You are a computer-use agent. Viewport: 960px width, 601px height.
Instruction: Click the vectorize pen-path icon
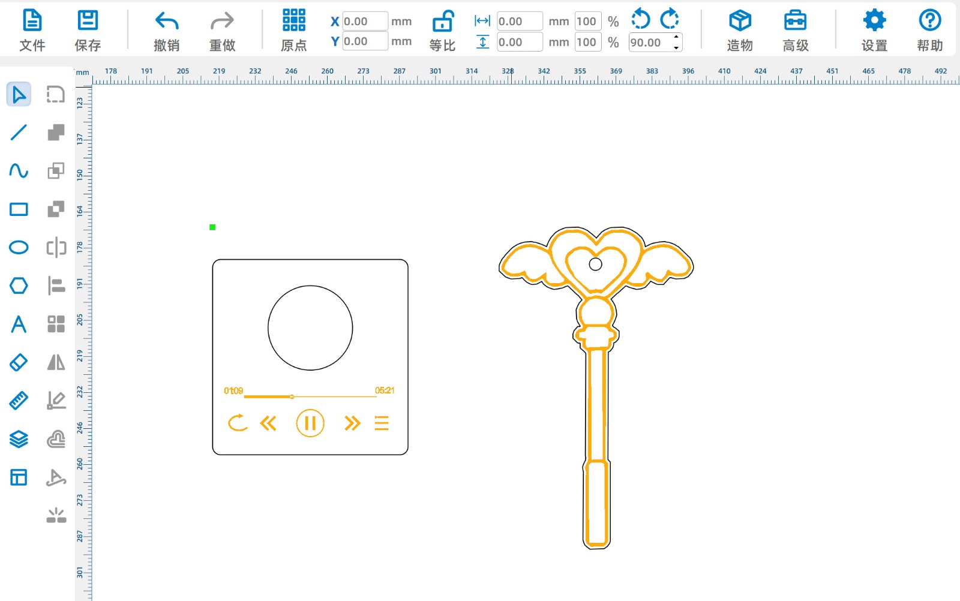click(56, 477)
